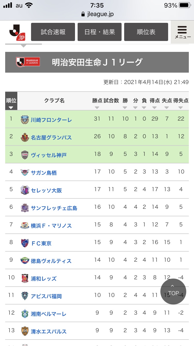Viewport: 194px width, 346px height.
Task: Sort by 試合数 column arrow
Action: [111, 107]
